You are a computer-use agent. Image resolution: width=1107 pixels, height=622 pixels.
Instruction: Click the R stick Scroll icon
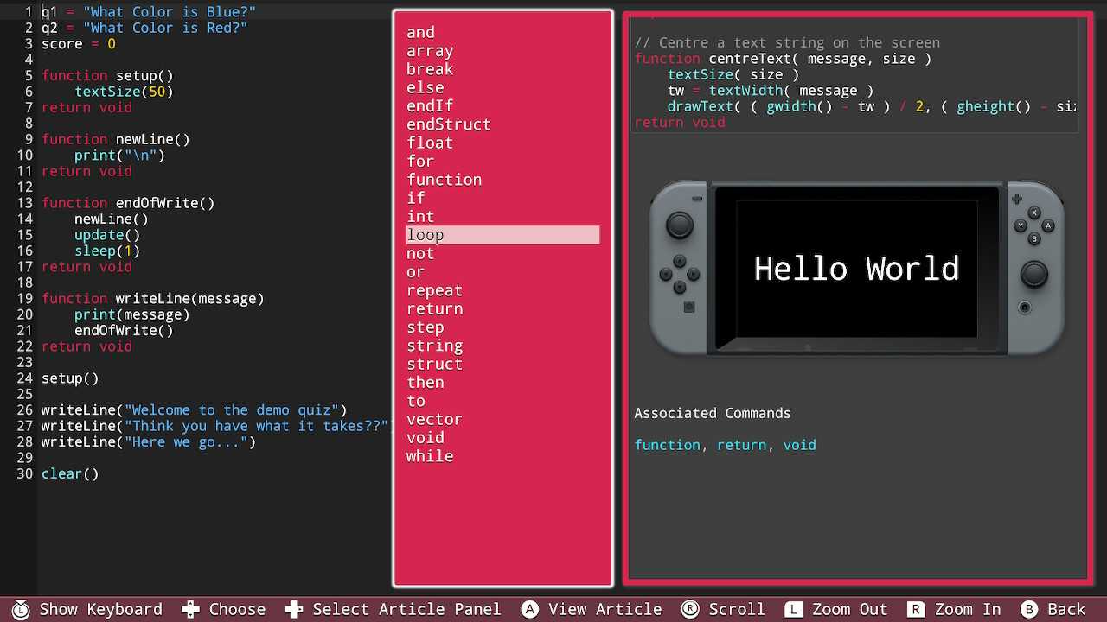(x=690, y=610)
